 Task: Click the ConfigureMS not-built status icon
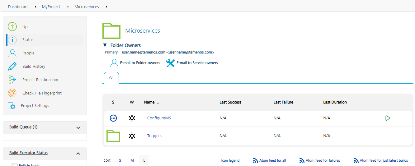(113, 118)
